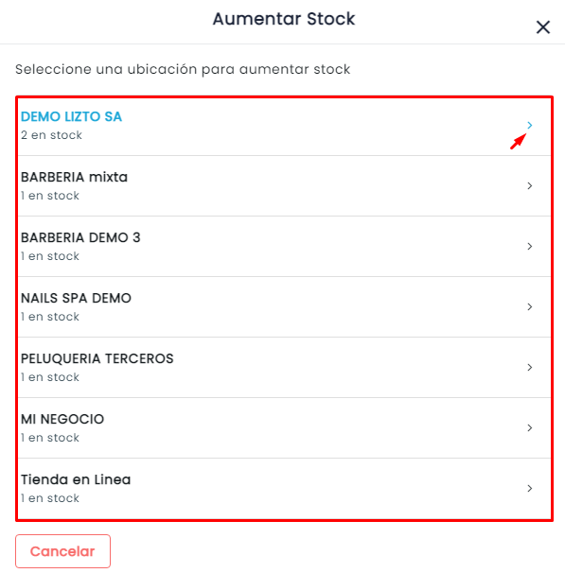The height and width of the screenshot is (573, 565).
Task: Click the Cancelar button
Action: (x=62, y=551)
